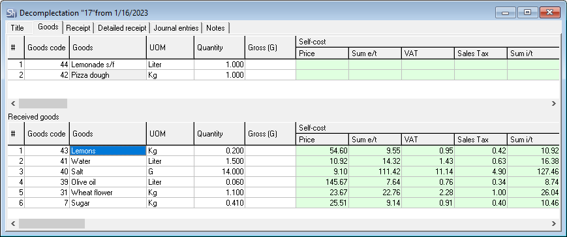Click the price 54.60 for Lemons
Image resolution: width=567 pixels, height=237 pixels.
(322, 151)
